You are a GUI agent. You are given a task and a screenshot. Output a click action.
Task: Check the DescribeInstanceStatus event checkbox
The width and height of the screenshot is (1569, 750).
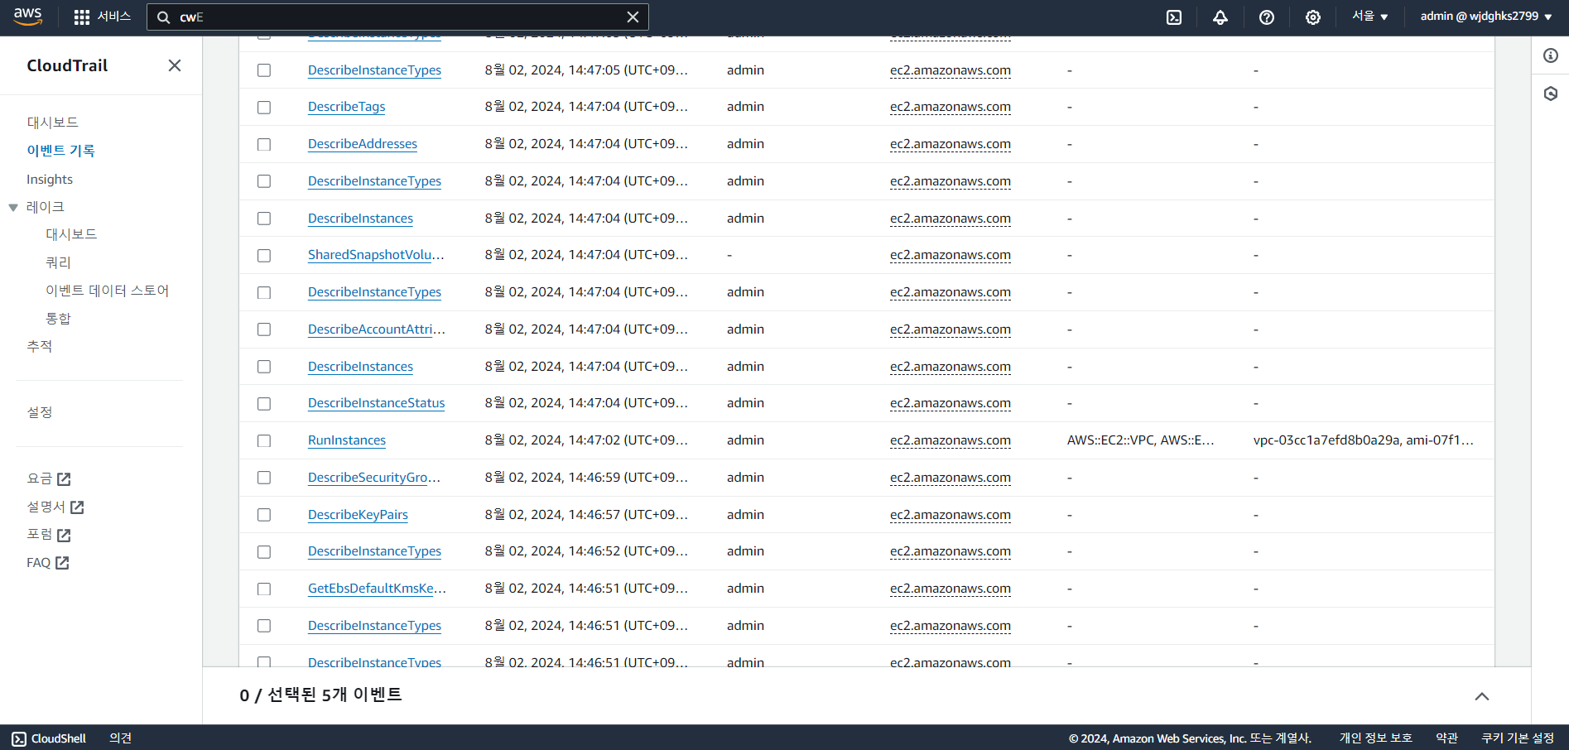(x=264, y=404)
